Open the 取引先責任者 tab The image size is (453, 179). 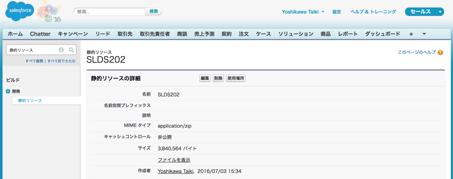[154, 34]
